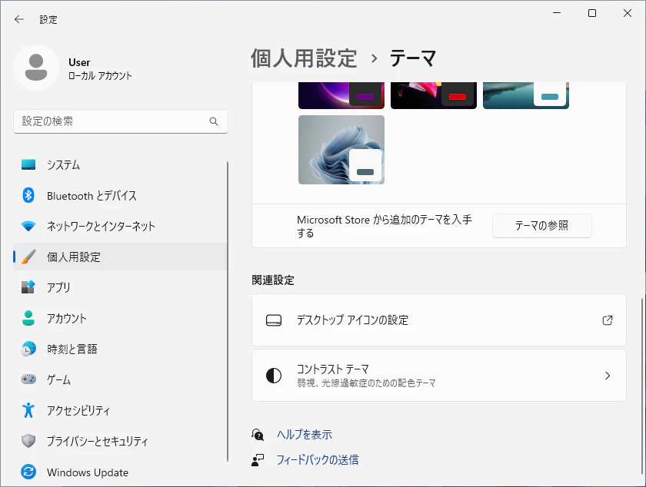
Task: Click the network Wi-Fi icon
Action: 28,226
